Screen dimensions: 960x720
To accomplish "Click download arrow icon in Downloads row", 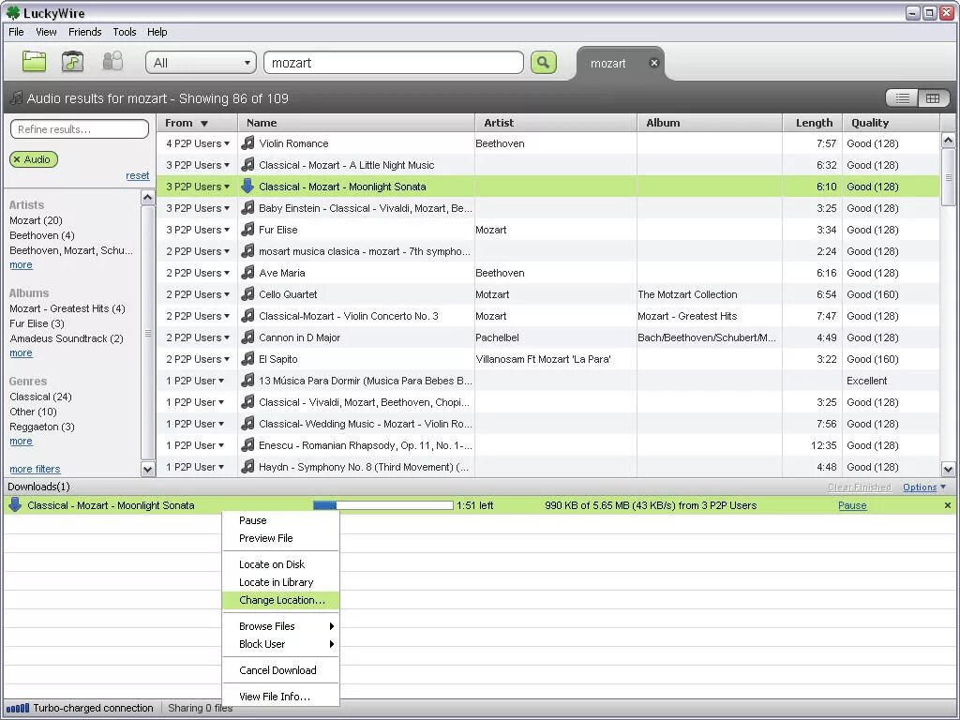I will pos(15,505).
